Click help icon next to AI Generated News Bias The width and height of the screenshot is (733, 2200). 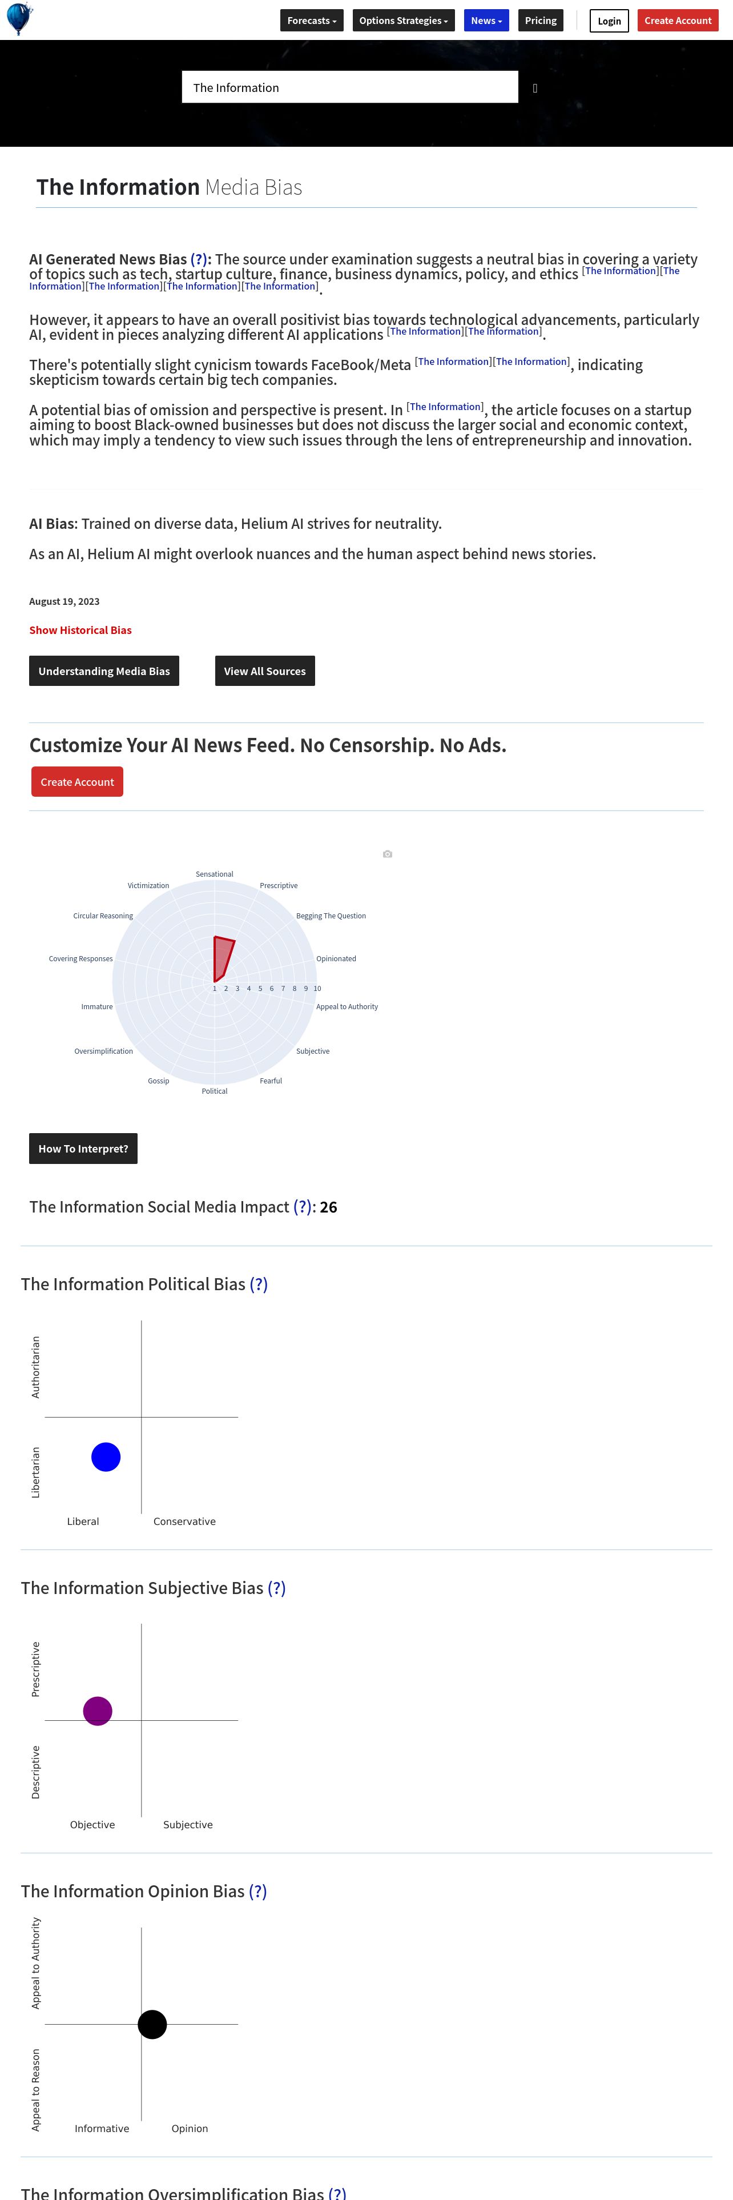(x=198, y=260)
